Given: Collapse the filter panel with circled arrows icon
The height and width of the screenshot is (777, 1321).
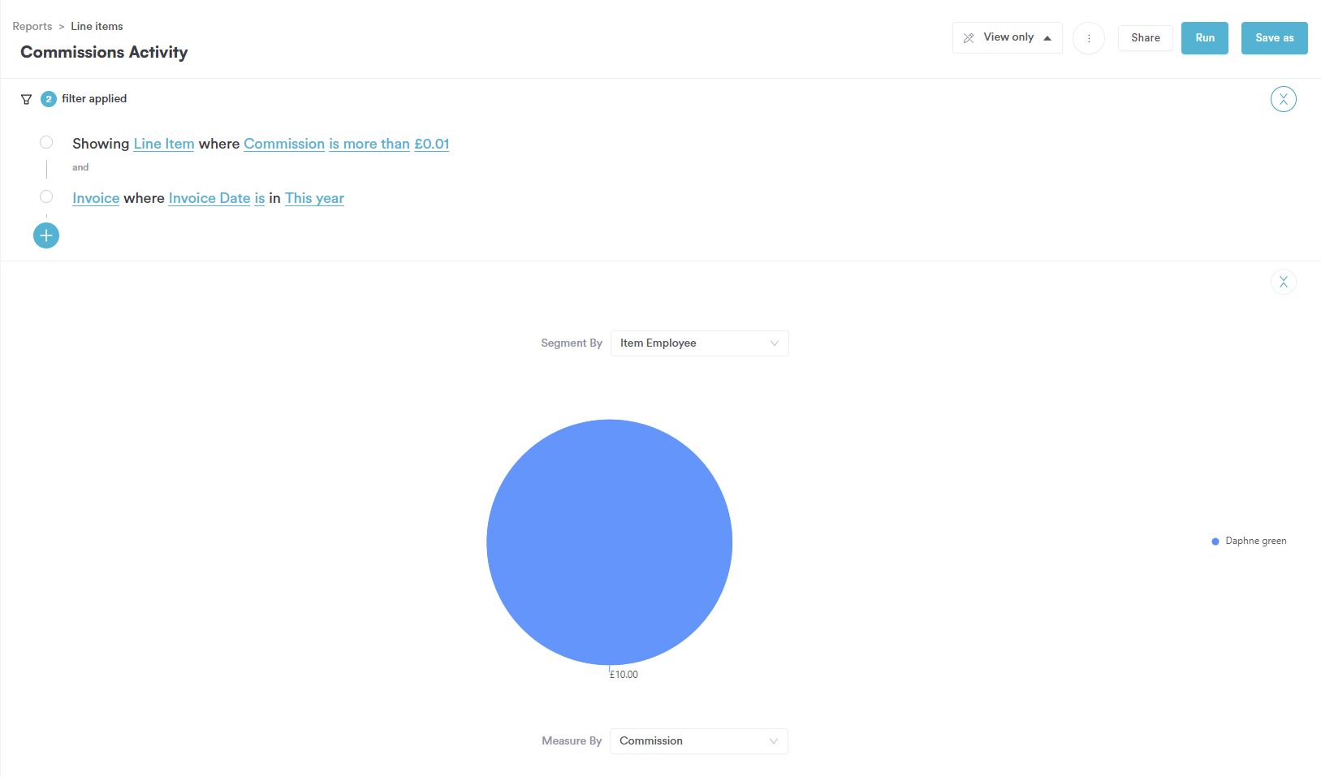Looking at the screenshot, I should click(x=1283, y=99).
